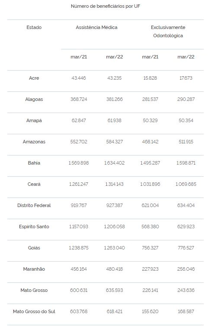Click the Assistência Médica column header
The width and height of the screenshot is (208, 327).
pyautogui.click(x=96, y=27)
